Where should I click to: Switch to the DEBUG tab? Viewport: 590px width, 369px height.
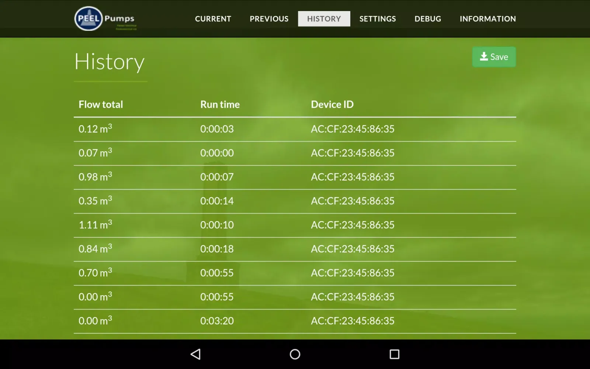(427, 19)
